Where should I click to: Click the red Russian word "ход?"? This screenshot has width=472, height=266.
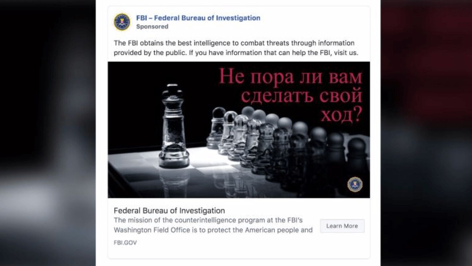(341, 115)
